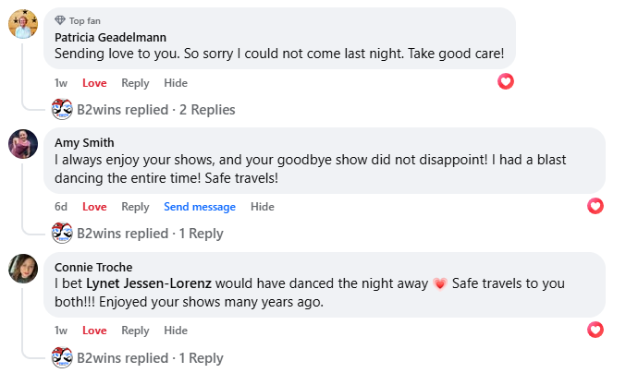Expand B2wins replied 2 Replies thread
The width and height of the screenshot is (626, 373).
[x=155, y=110]
